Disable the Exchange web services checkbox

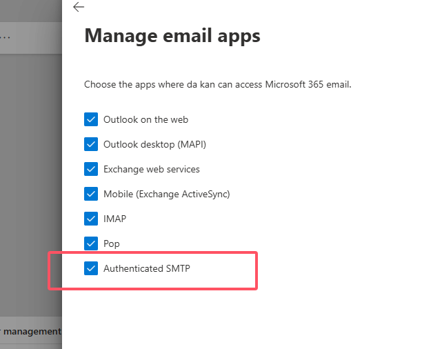click(x=91, y=169)
